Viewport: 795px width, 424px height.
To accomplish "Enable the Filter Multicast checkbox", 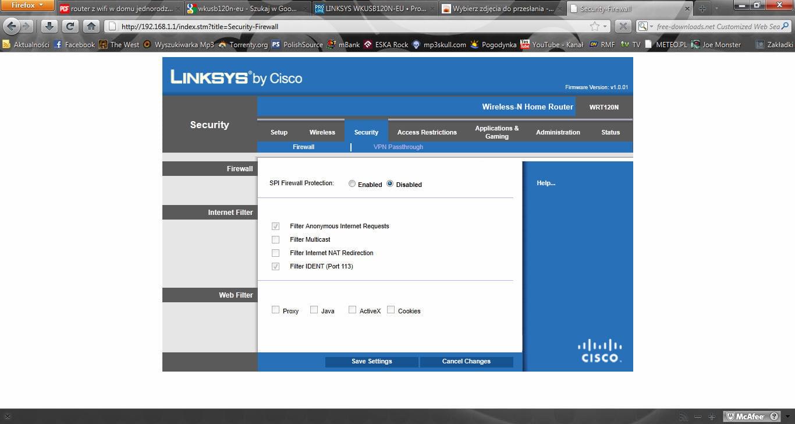I will [x=276, y=239].
